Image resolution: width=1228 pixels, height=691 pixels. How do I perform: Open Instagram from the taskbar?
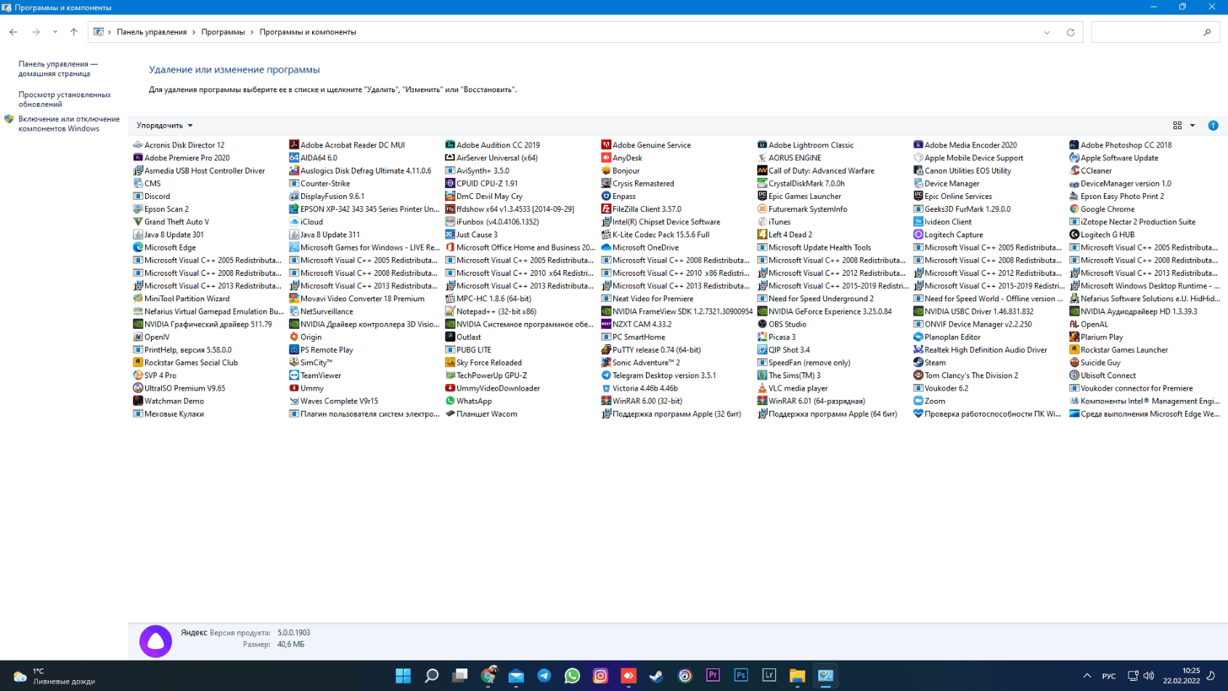click(x=600, y=676)
